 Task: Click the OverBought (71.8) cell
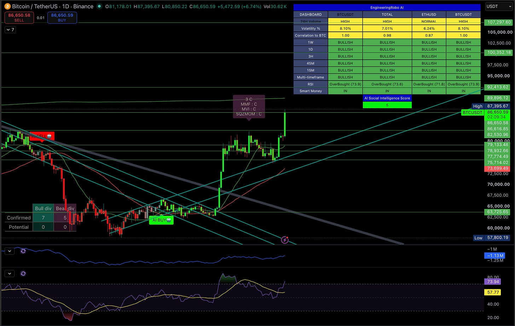[429, 84]
